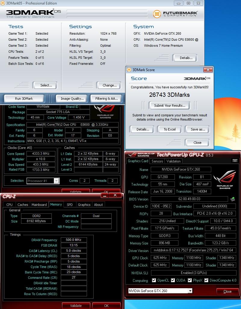Viewport: 241px width, 309px height.
Task: Toggle the PhysX checkbox
Action: (190, 280)
